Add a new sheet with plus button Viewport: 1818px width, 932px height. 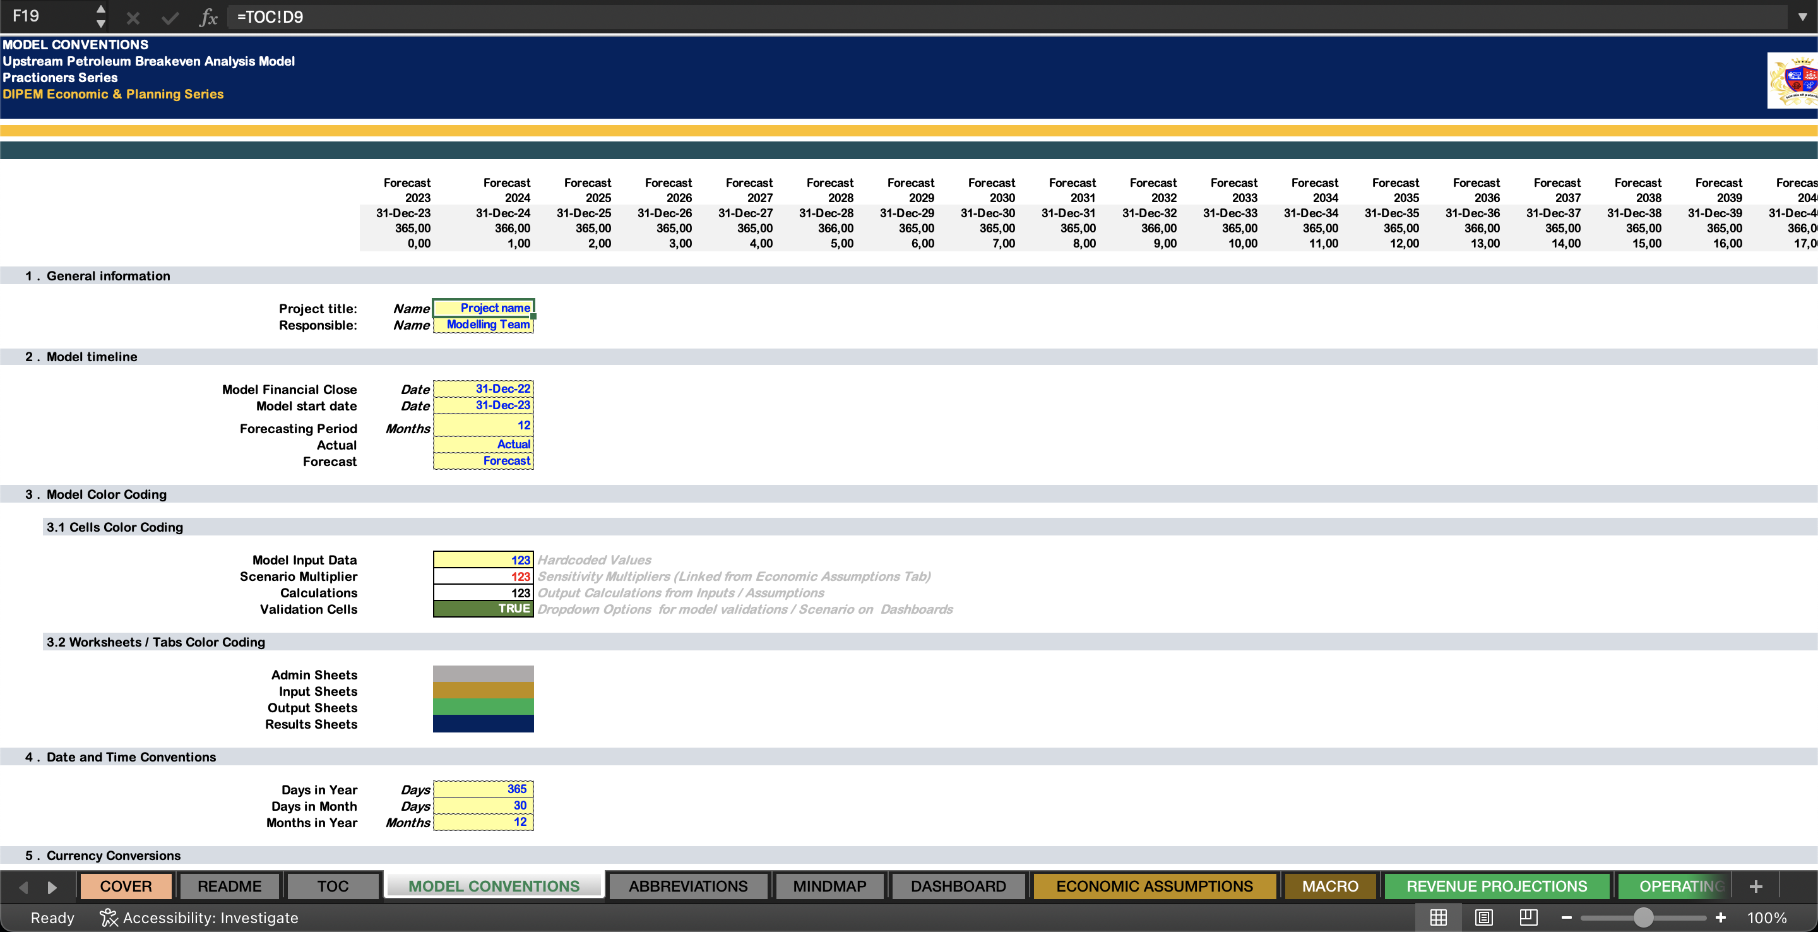point(1756,886)
